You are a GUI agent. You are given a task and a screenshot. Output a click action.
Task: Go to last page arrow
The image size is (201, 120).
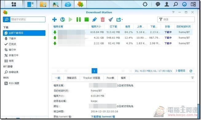(131, 71)
